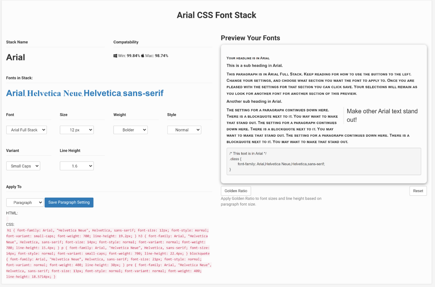Open the Variant dropdown showing Small Caps
Image resolution: width=435 pixels, height=287 pixels.
coord(23,166)
